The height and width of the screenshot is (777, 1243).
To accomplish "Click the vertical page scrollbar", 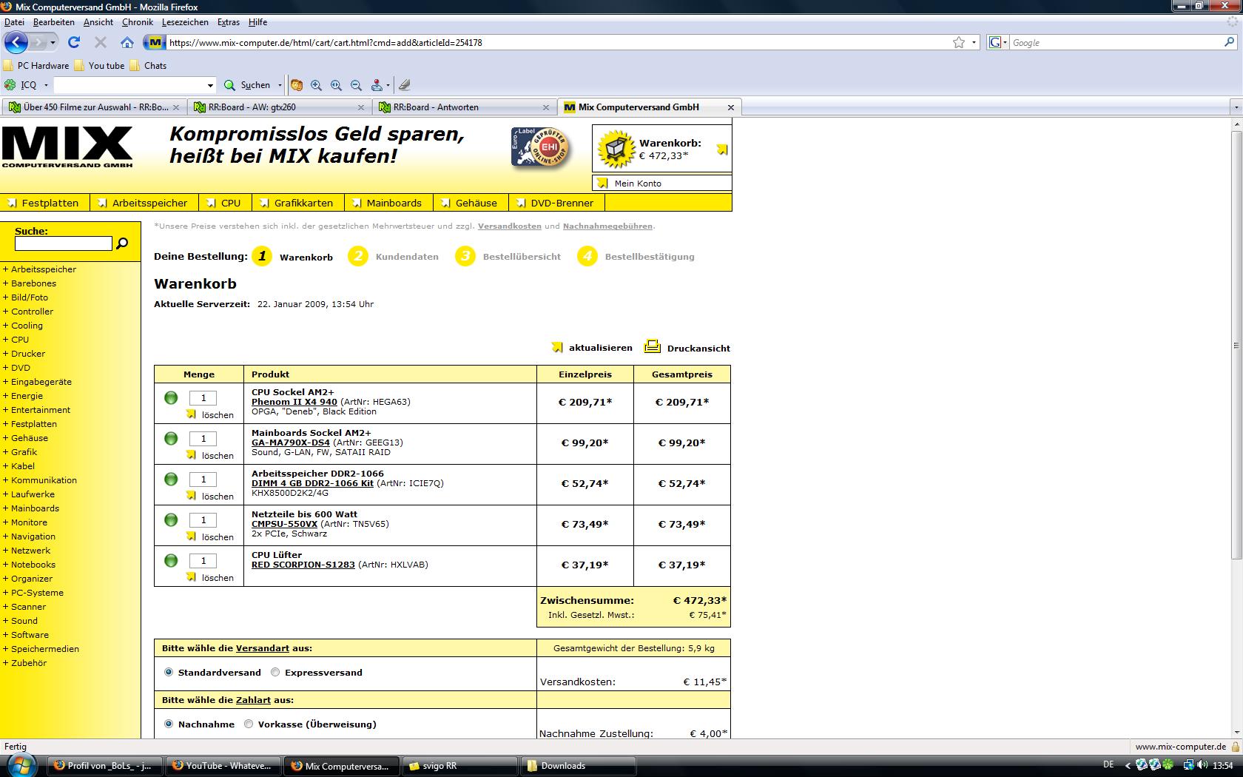I will click(1236, 346).
